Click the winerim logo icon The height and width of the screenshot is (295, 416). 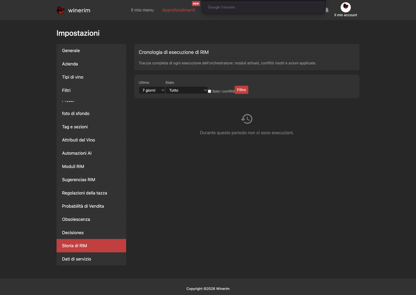tap(60, 10)
